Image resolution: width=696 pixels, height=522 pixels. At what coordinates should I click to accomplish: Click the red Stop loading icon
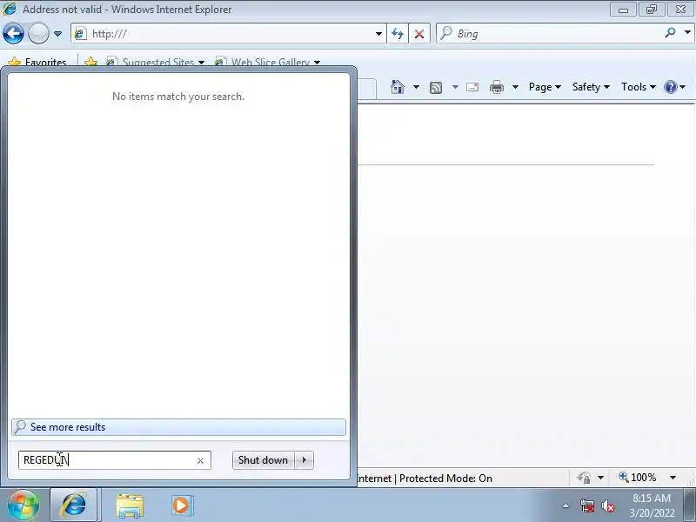419,34
